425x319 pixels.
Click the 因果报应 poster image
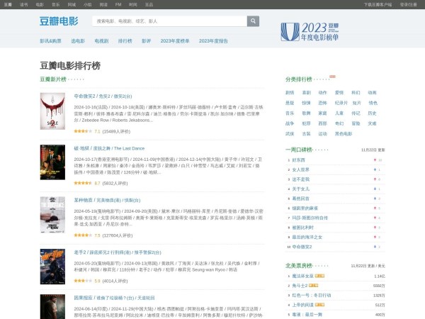coord(53,306)
